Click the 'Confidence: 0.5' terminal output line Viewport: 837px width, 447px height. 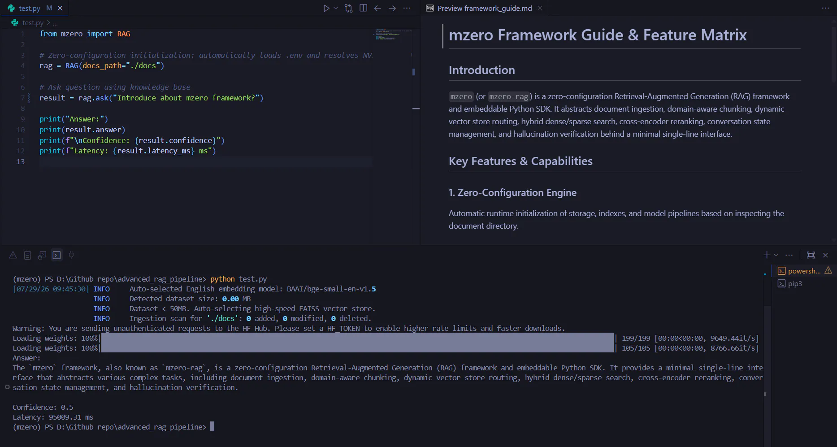(43, 407)
